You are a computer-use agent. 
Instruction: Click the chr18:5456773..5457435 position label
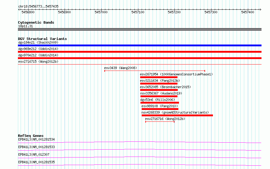(x=38, y=7)
